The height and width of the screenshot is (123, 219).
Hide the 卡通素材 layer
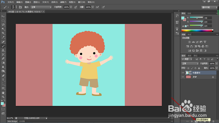point(183,73)
